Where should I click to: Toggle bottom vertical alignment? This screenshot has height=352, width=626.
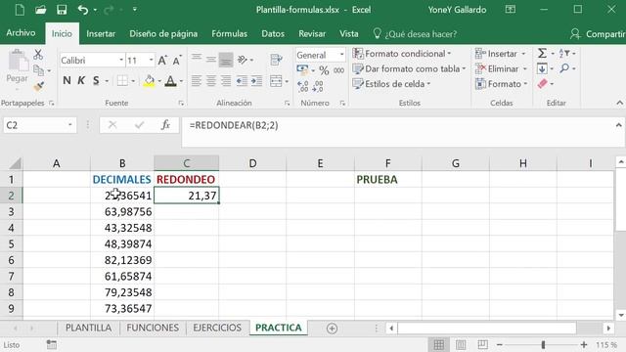click(x=226, y=60)
